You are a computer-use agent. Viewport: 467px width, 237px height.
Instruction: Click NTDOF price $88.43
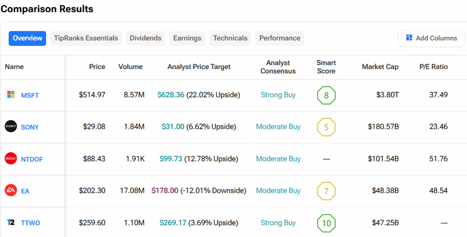(x=94, y=159)
